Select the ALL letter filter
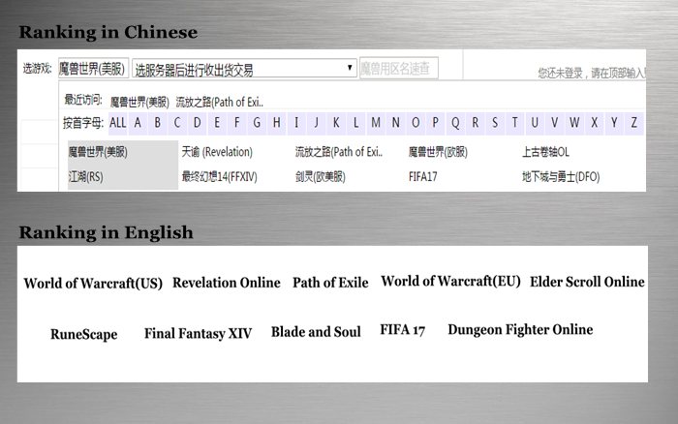The height and width of the screenshot is (424, 678). [x=117, y=123]
